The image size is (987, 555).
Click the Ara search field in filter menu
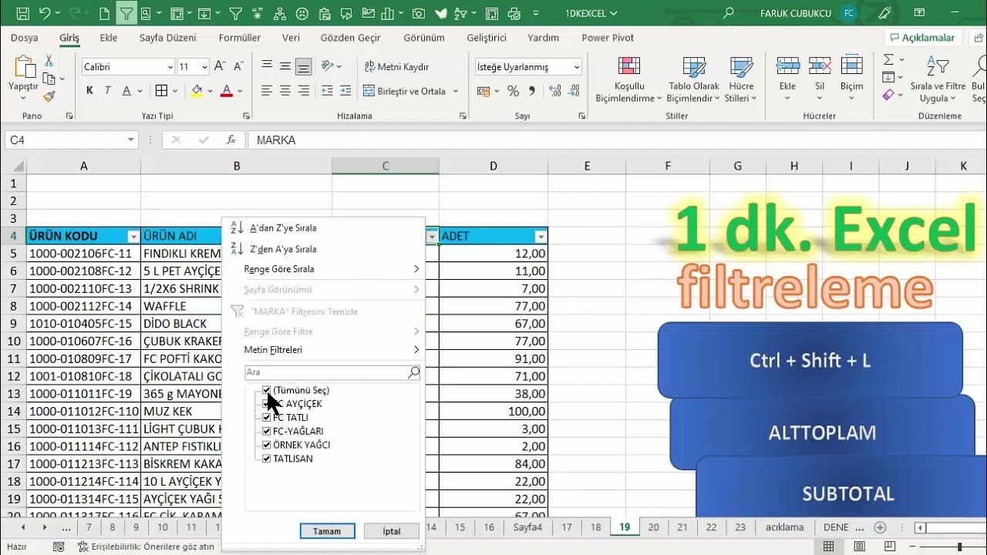333,372
